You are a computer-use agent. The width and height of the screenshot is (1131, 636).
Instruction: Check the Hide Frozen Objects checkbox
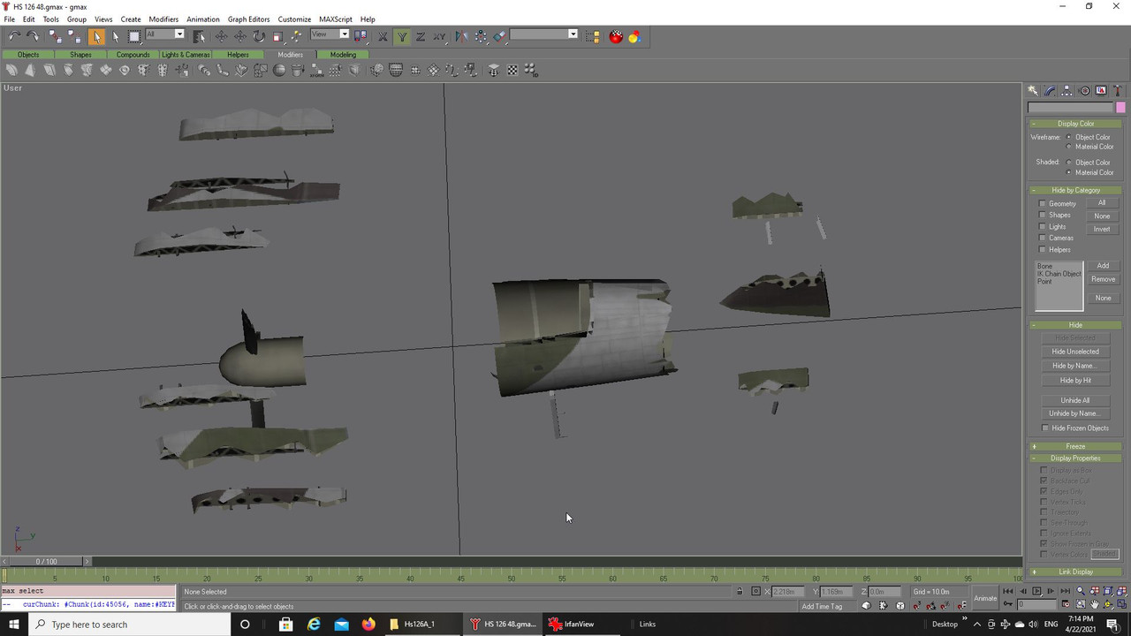pyautogui.click(x=1045, y=428)
